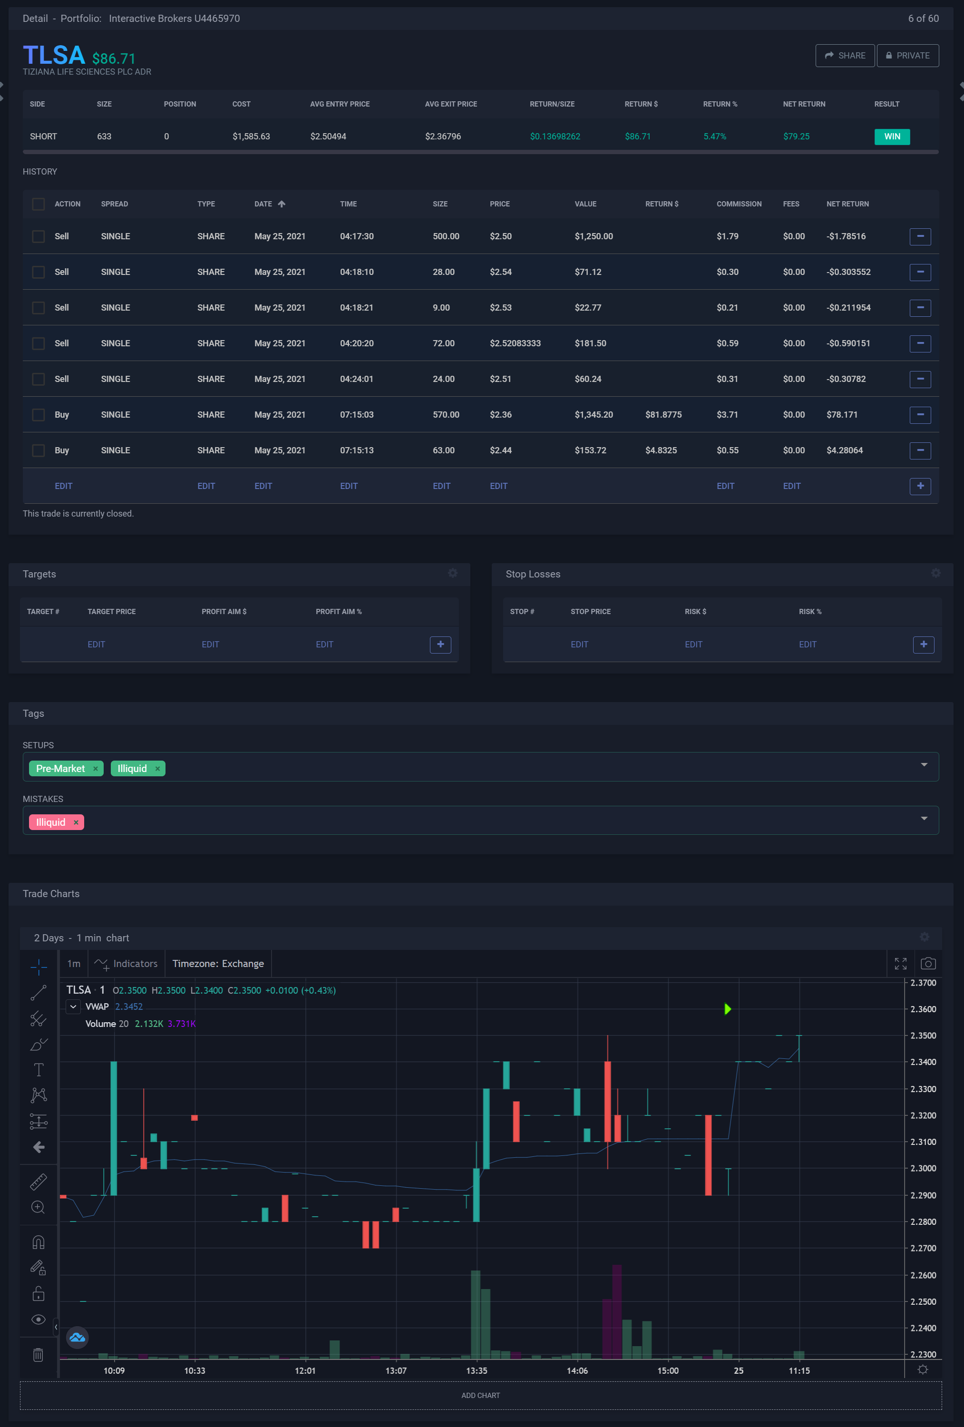Screen dimensions: 964x1427
Task: Select the Text annotation tool
Action: [x=38, y=1070]
